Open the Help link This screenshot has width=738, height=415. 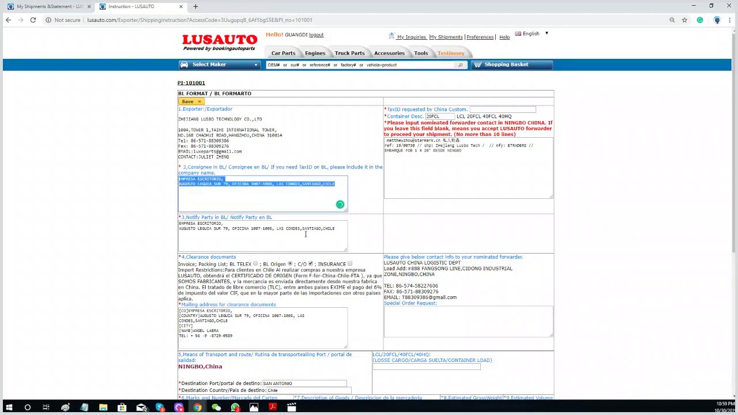tap(504, 37)
